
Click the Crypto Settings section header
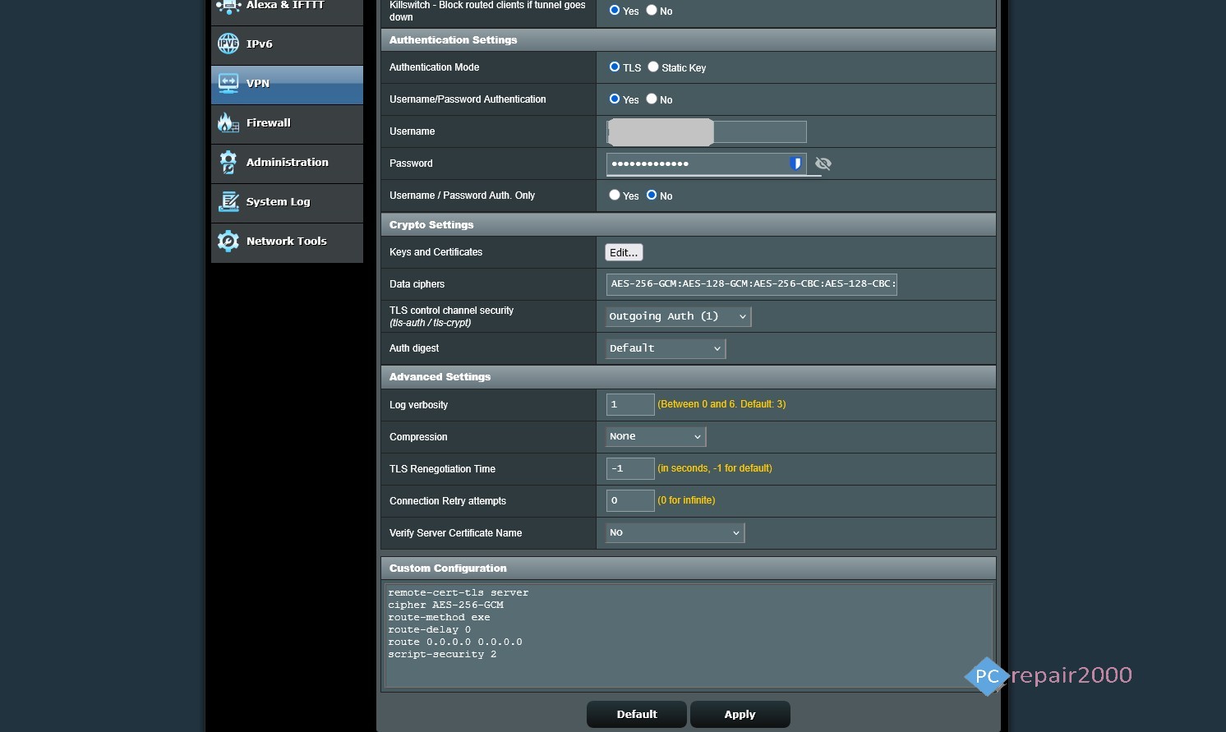688,224
